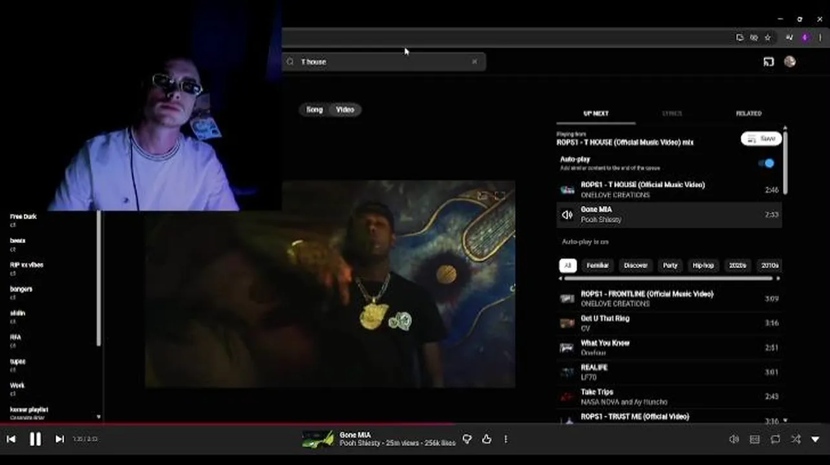The height and width of the screenshot is (465, 830).
Task: Click the volume speaker icon in player bar
Action: pos(734,439)
